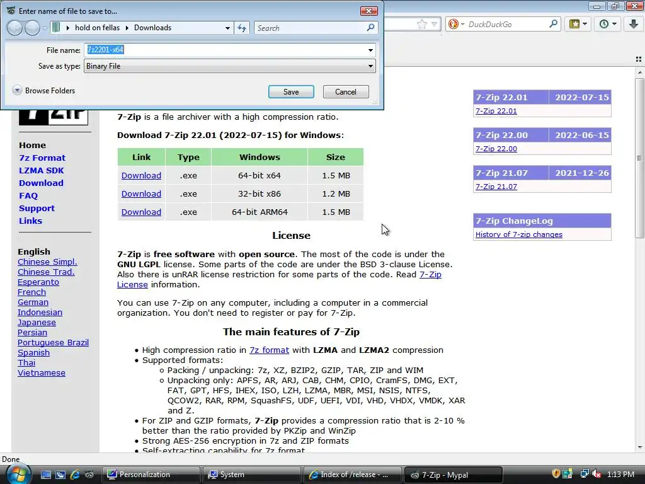Click Download link for 64-bit x64
This screenshot has height=484, width=645.
pos(141,175)
